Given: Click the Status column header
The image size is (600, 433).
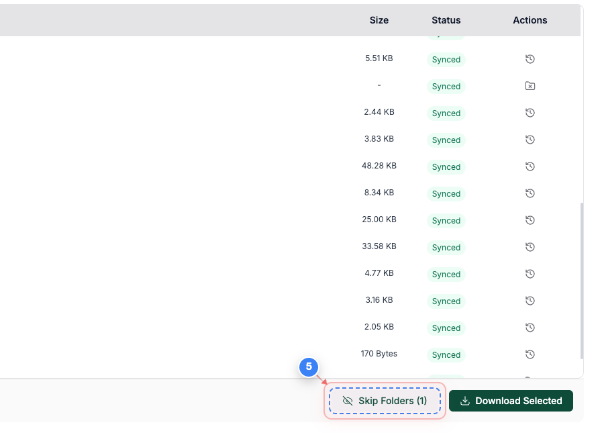Looking at the screenshot, I should pyautogui.click(x=446, y=20).
